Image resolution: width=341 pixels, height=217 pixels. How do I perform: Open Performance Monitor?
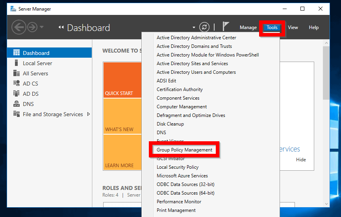[179, 202]
